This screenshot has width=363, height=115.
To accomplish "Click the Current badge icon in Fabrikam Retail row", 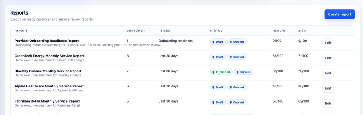I will tap(231, 102).
